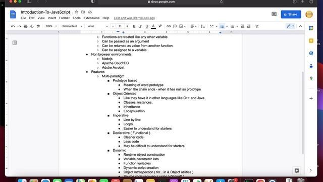Open the Normal text style dropdown
Viewport: 323px width, 182px height.
pyautogui.click(x=72, y=26)
